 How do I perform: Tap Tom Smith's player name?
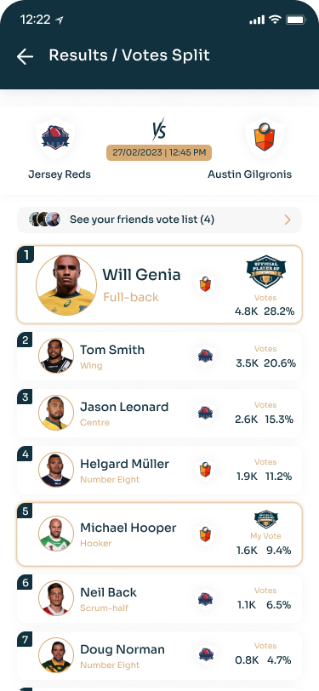112,350
